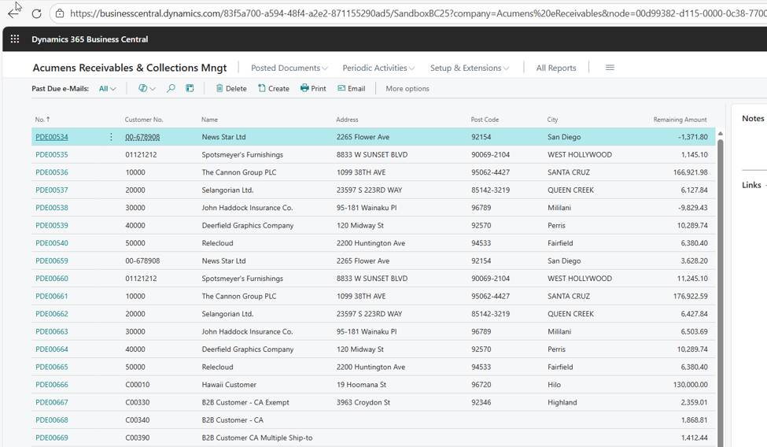Click the Create document icon
The height and width of the screenshot is (447, 767).
coord(262,88)
